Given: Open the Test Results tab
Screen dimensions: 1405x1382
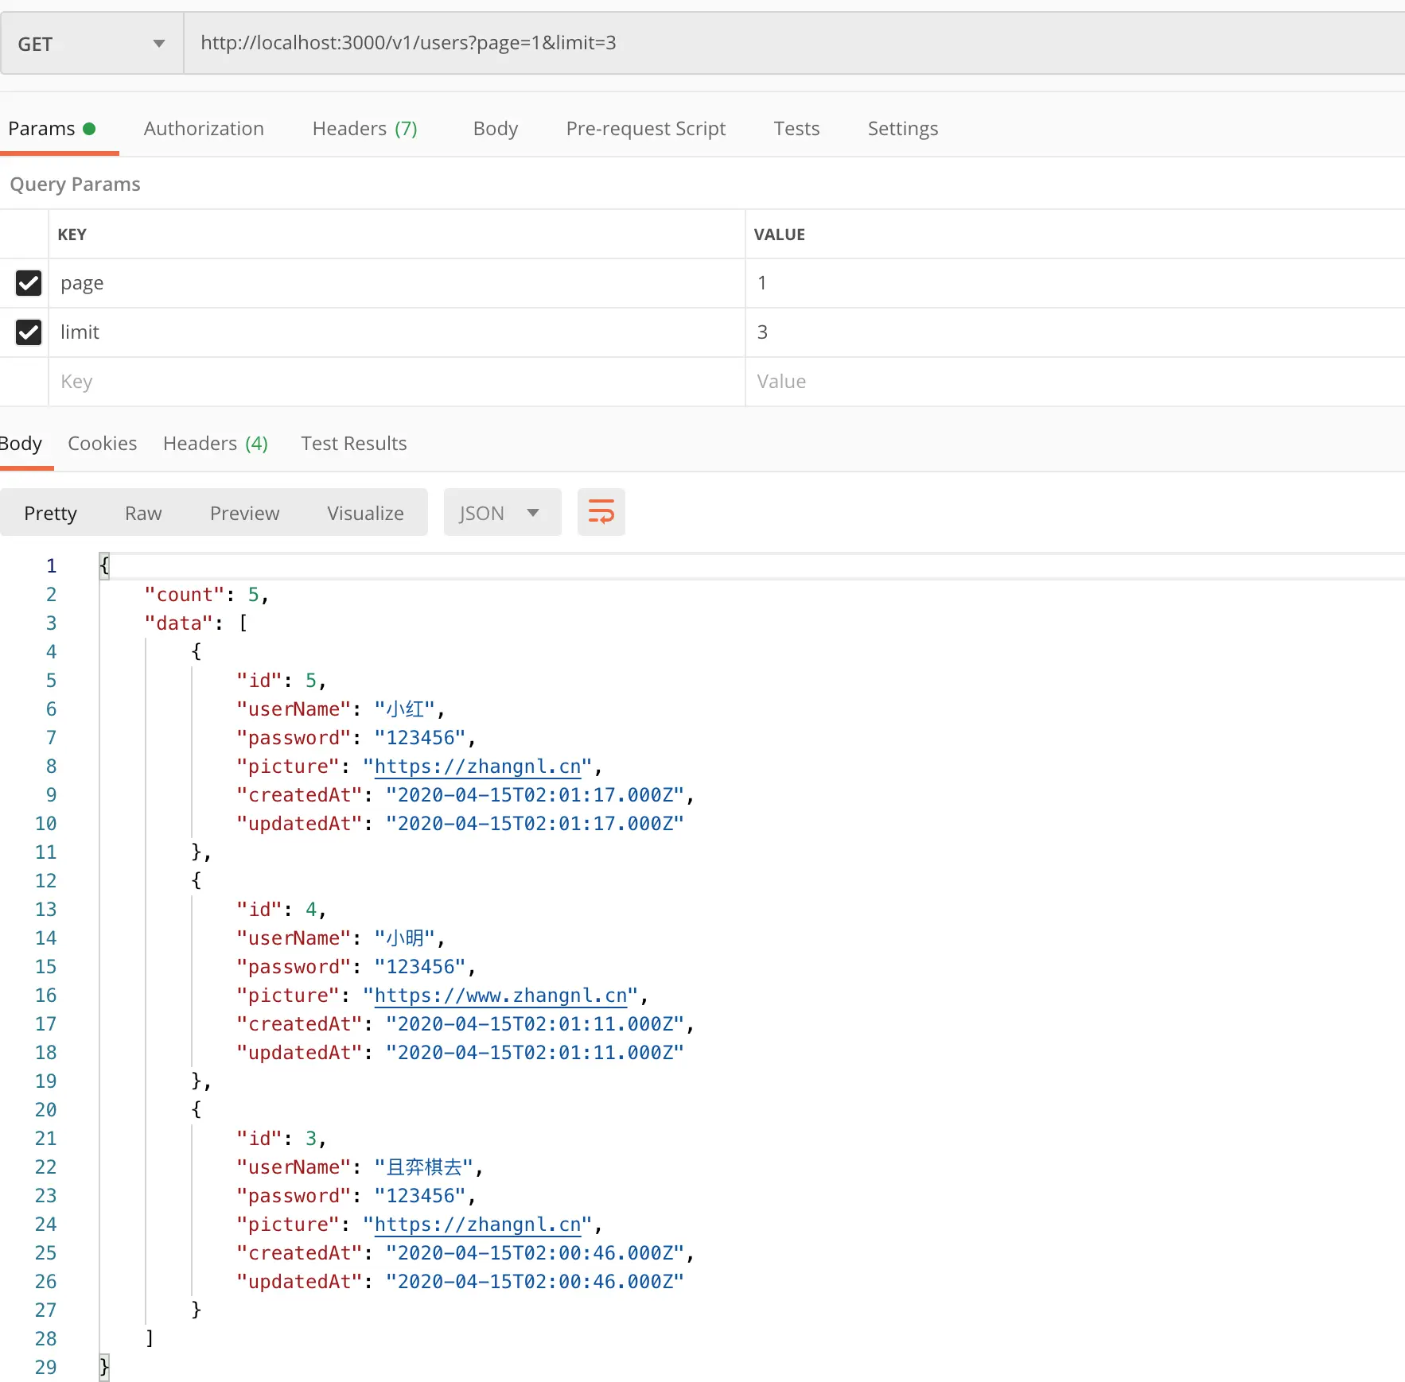Looking at the screenshot, I should click(354, 444).
